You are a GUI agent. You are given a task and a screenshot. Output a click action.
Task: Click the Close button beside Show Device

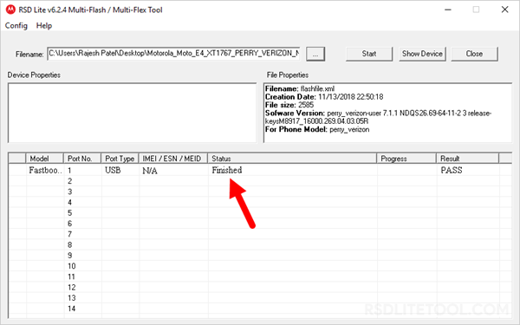pyautogui.click(x=474, y=54)
